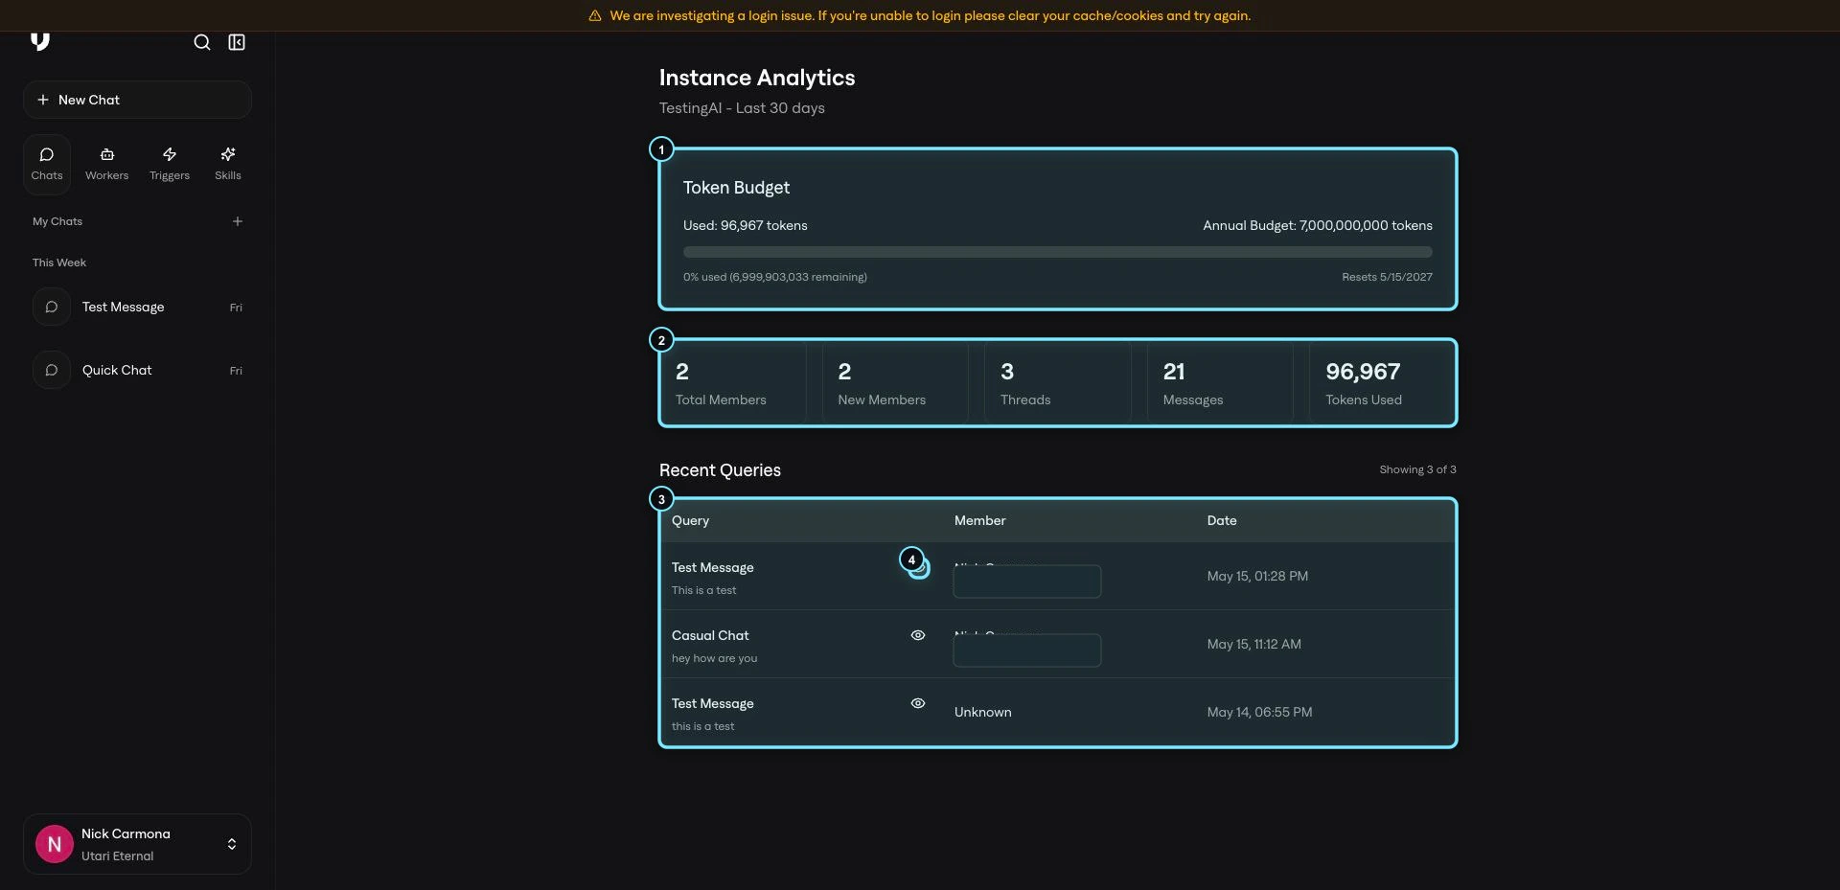The width and height of the screenshot is (1840, 890).
Task: Switch to the Skills tab
Action: pos(228,164)
